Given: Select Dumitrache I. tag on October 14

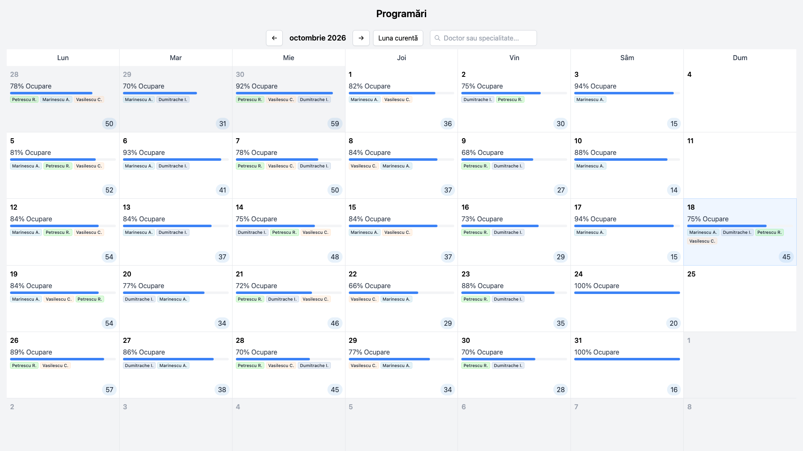Looking at the screenshot, I should [252, 232].
